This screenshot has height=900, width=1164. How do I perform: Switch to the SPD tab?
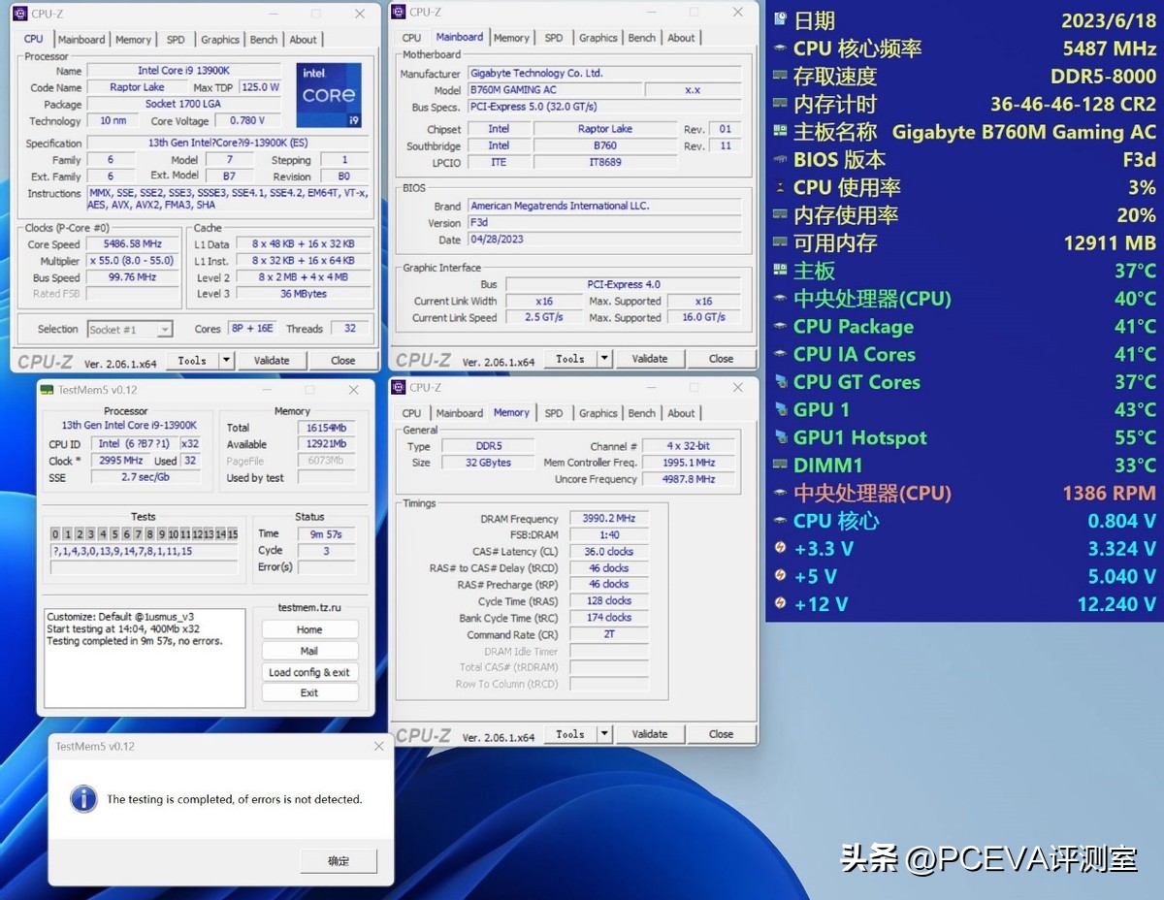click(x=176, y=40)
